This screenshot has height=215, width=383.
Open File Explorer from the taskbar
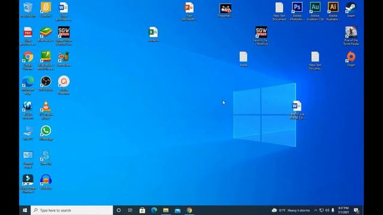pos(166,210)
